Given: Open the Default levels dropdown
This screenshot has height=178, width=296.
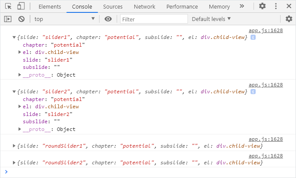Looking at the screenshot, I should click(x=211, y=19).
